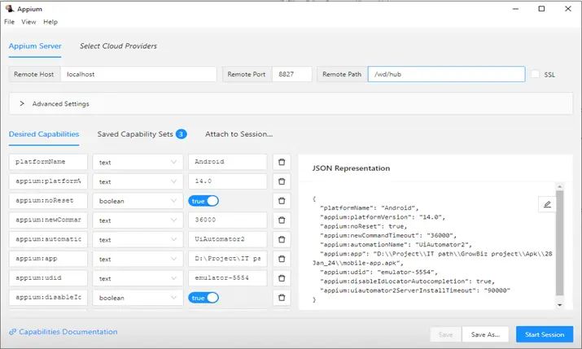Screen dimensions: 582x349
Task: Open the Capabilities Documentation link
Action: tap(68, 332)
